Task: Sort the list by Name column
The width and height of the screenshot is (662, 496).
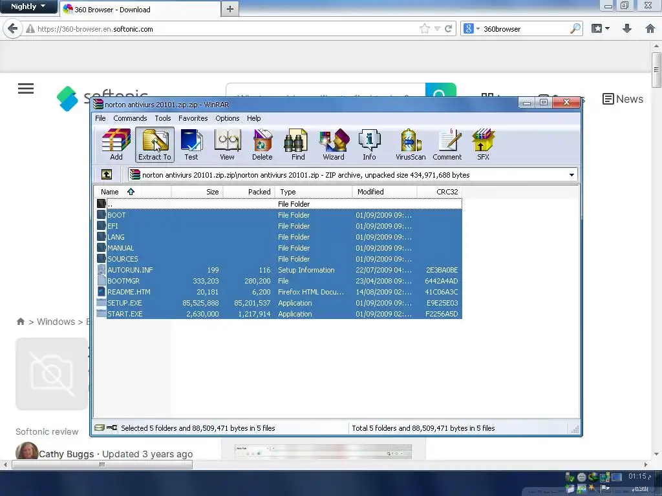Action: tap(132, 191)
